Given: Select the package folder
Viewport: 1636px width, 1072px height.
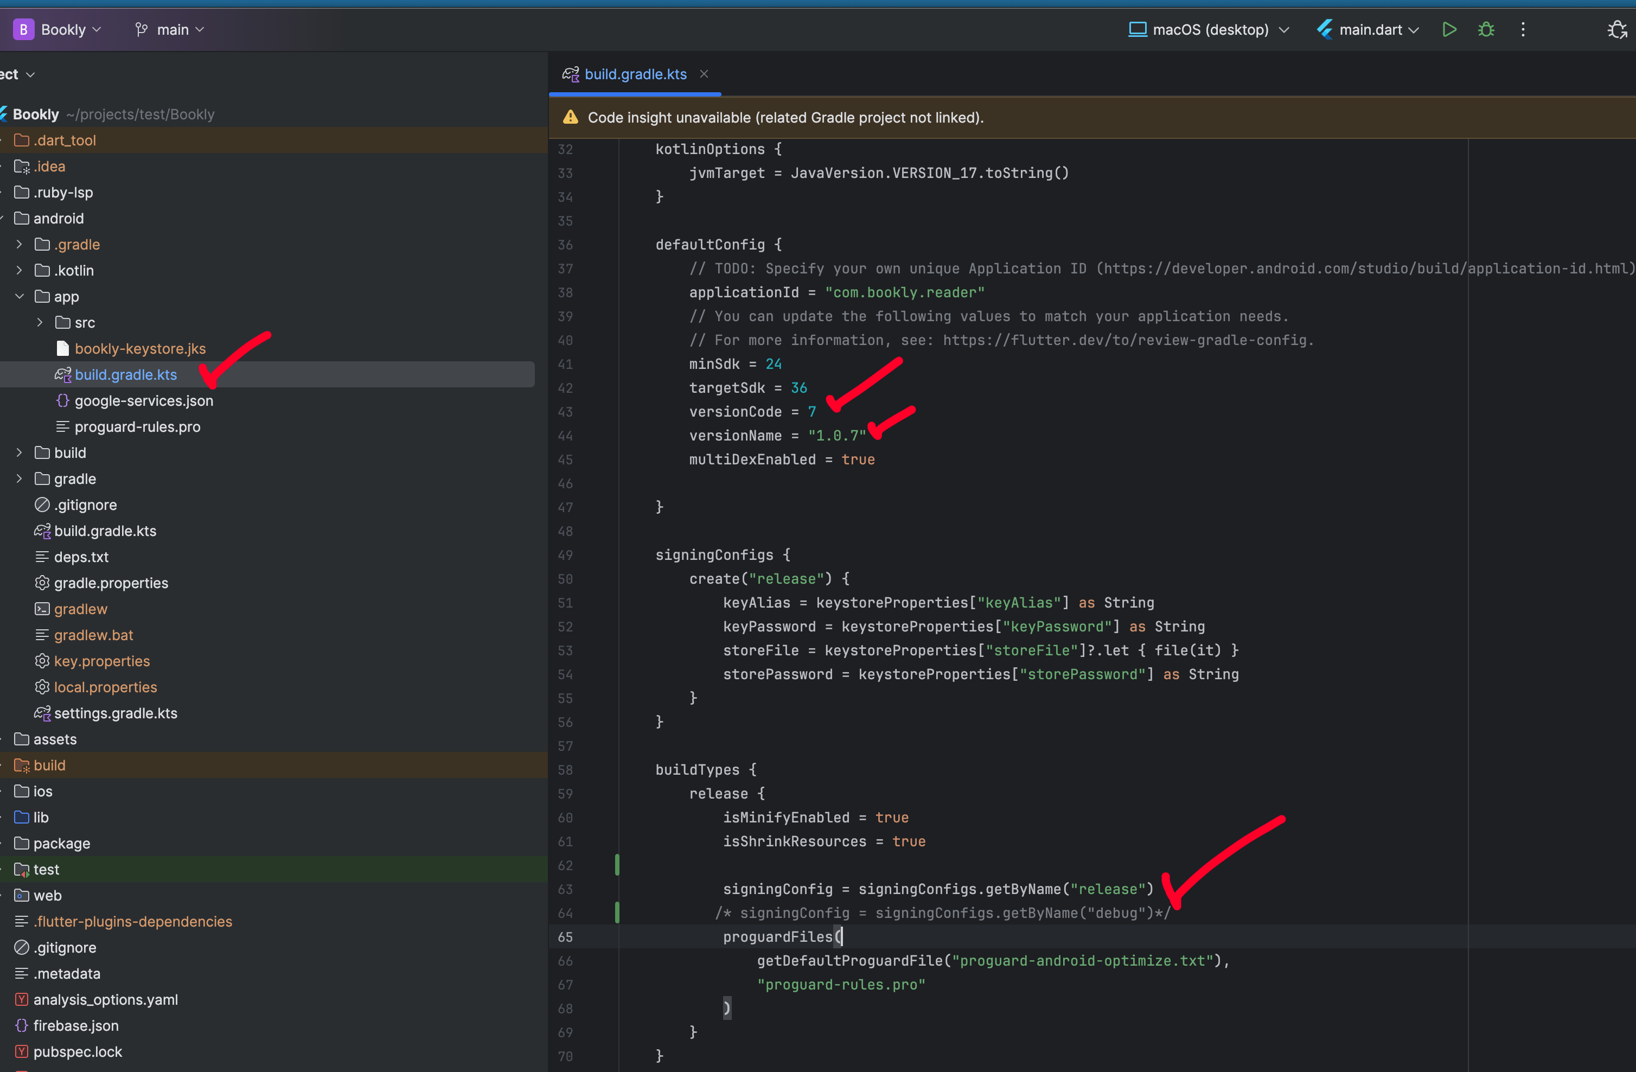Looking at the screenshot, I should pyautogui.click(x=62, y=844).
